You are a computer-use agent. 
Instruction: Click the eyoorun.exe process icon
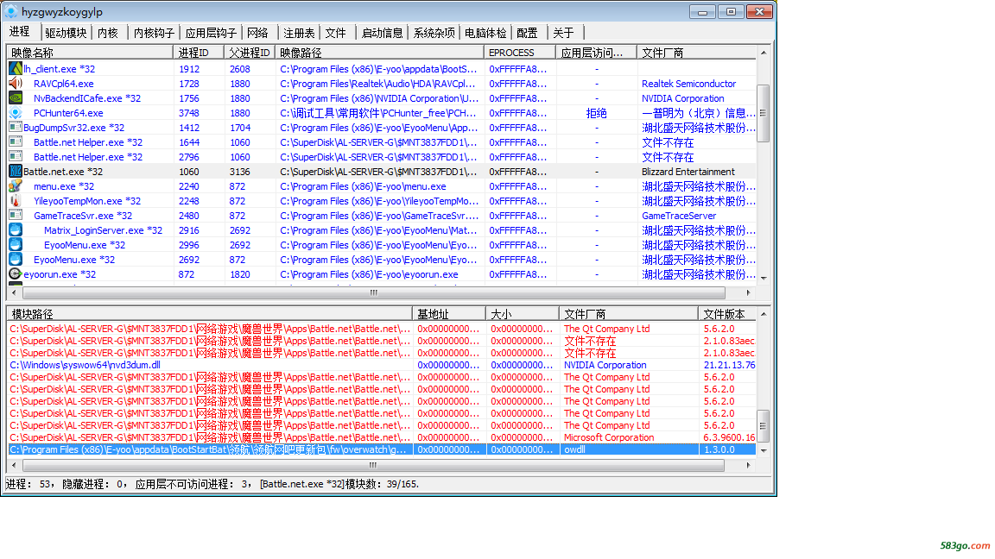16,273
